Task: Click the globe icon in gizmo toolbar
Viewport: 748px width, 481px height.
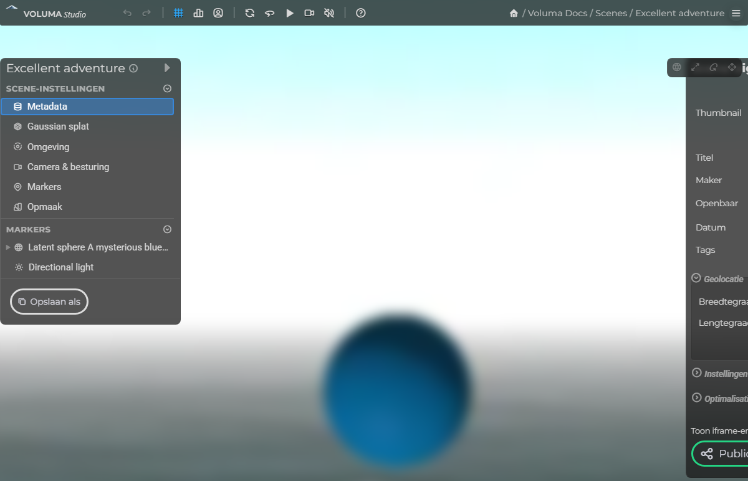Action: point(677,67)
